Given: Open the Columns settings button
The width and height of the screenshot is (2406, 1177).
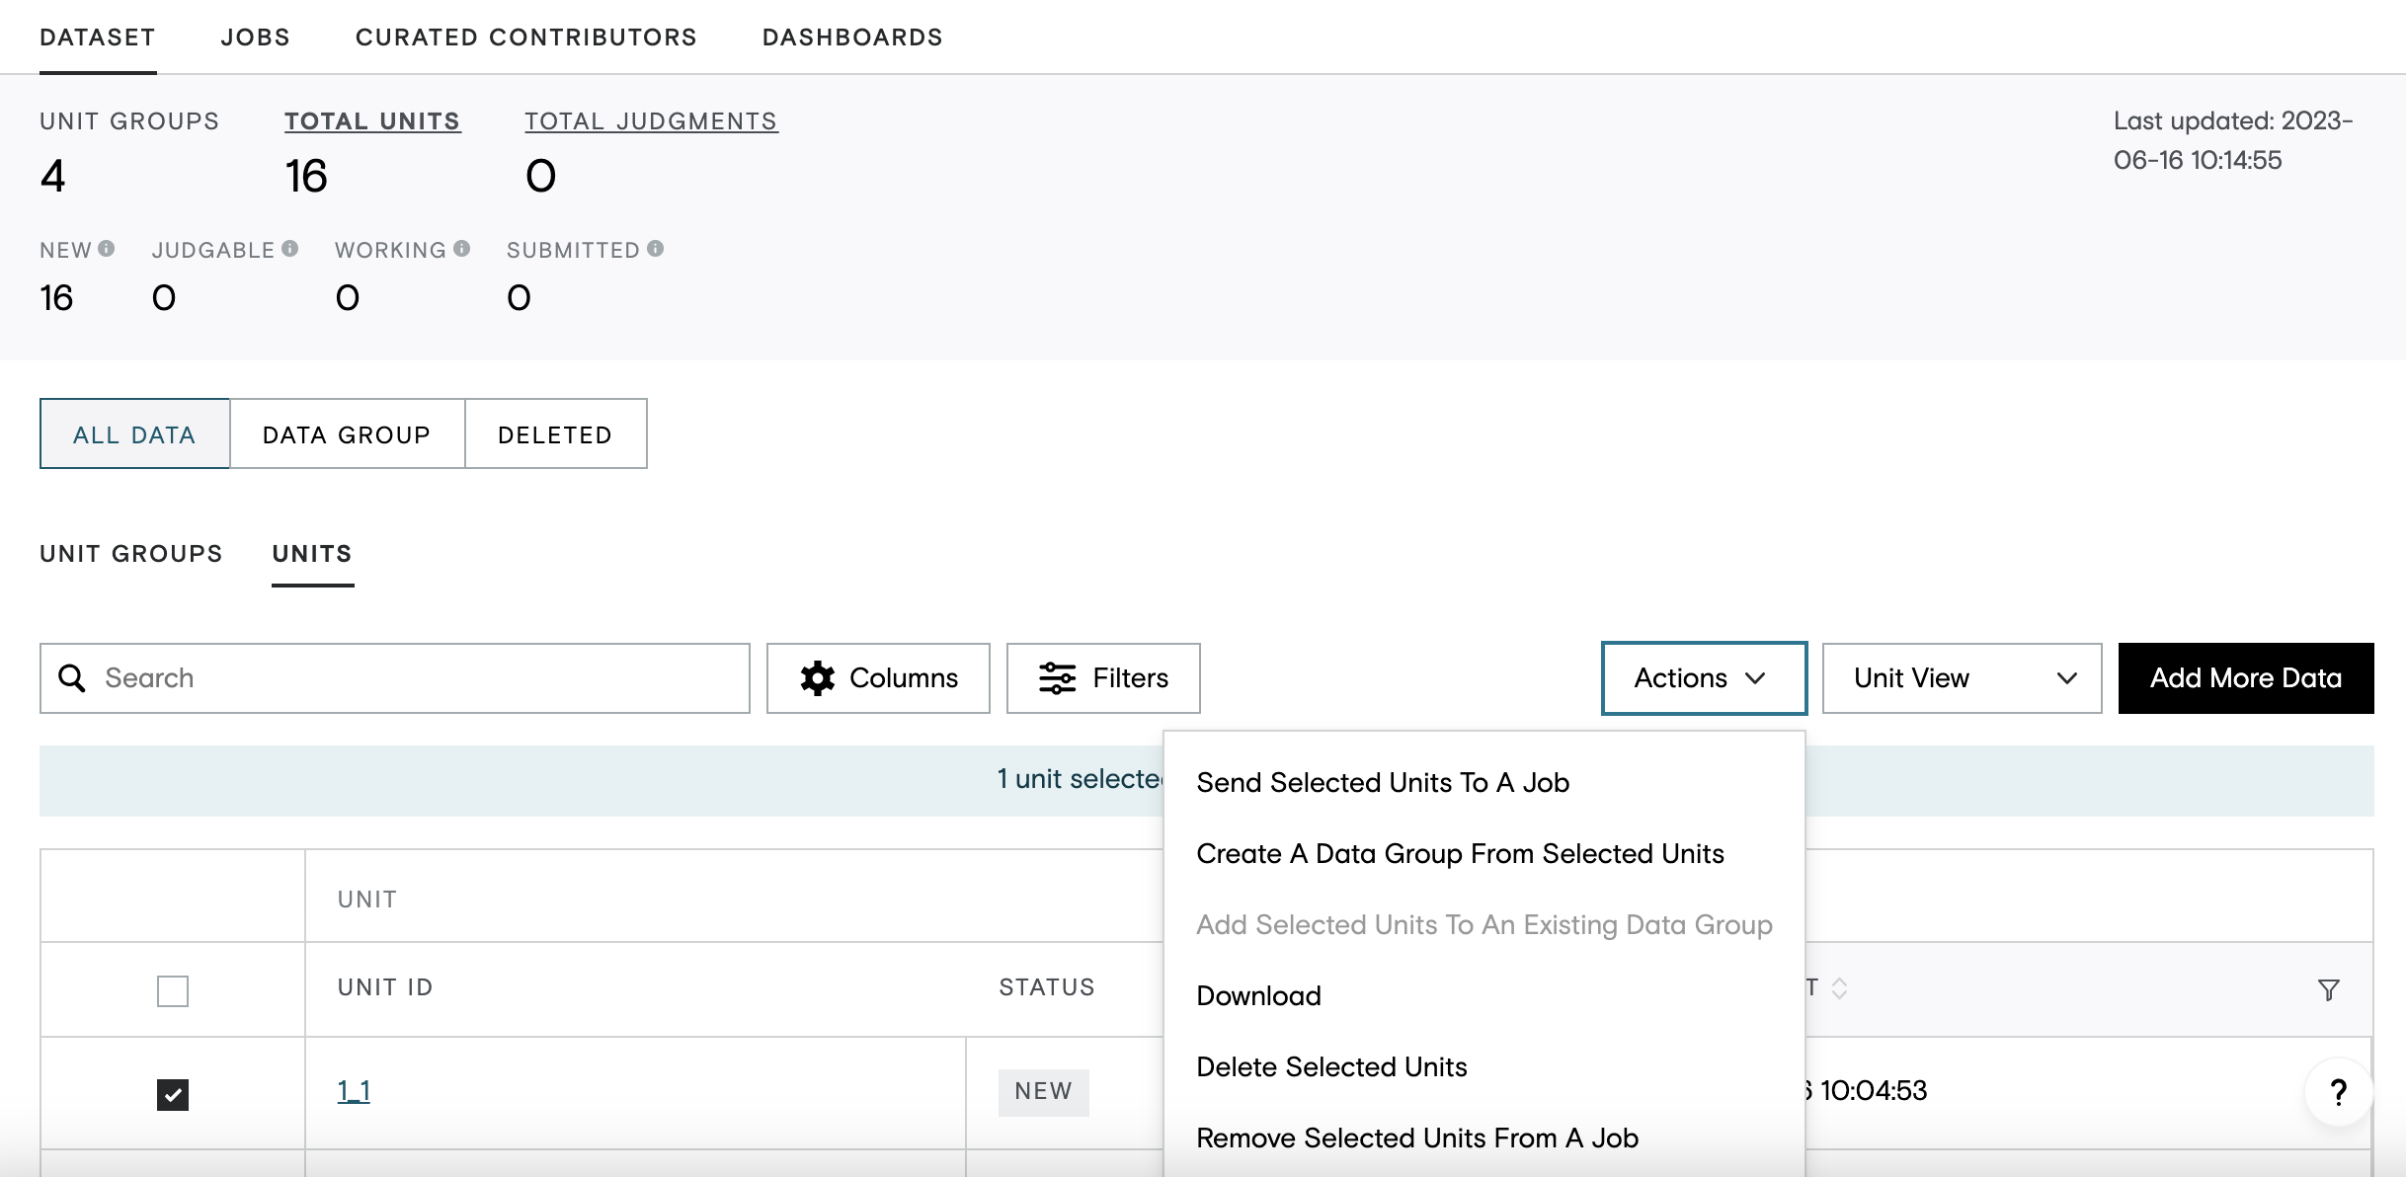Looking at the screenshot, I should (878, 678).
